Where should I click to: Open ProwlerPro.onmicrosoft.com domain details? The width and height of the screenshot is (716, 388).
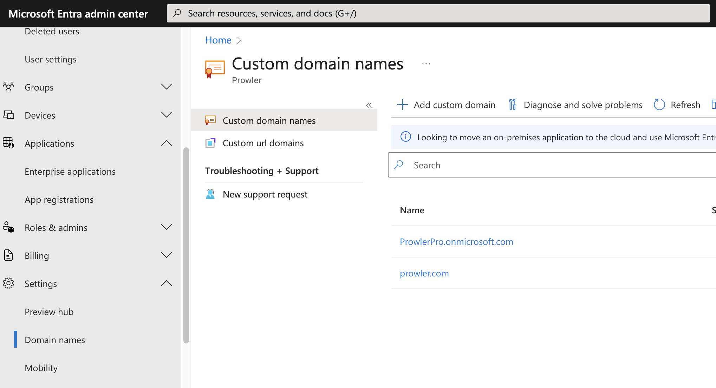[456, 241]
